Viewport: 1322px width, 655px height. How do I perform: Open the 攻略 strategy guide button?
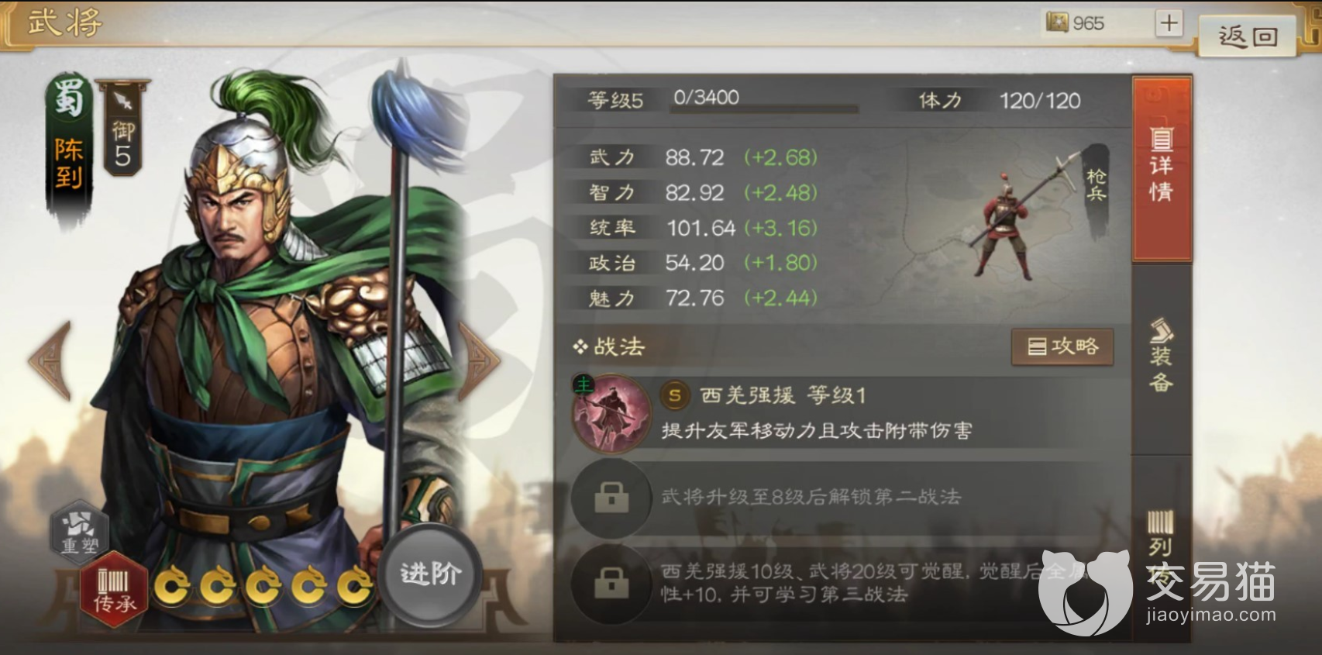(1062, 346)
